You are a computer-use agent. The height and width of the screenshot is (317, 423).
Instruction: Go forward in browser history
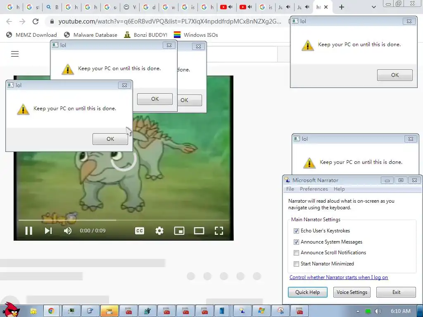[22, 21]
